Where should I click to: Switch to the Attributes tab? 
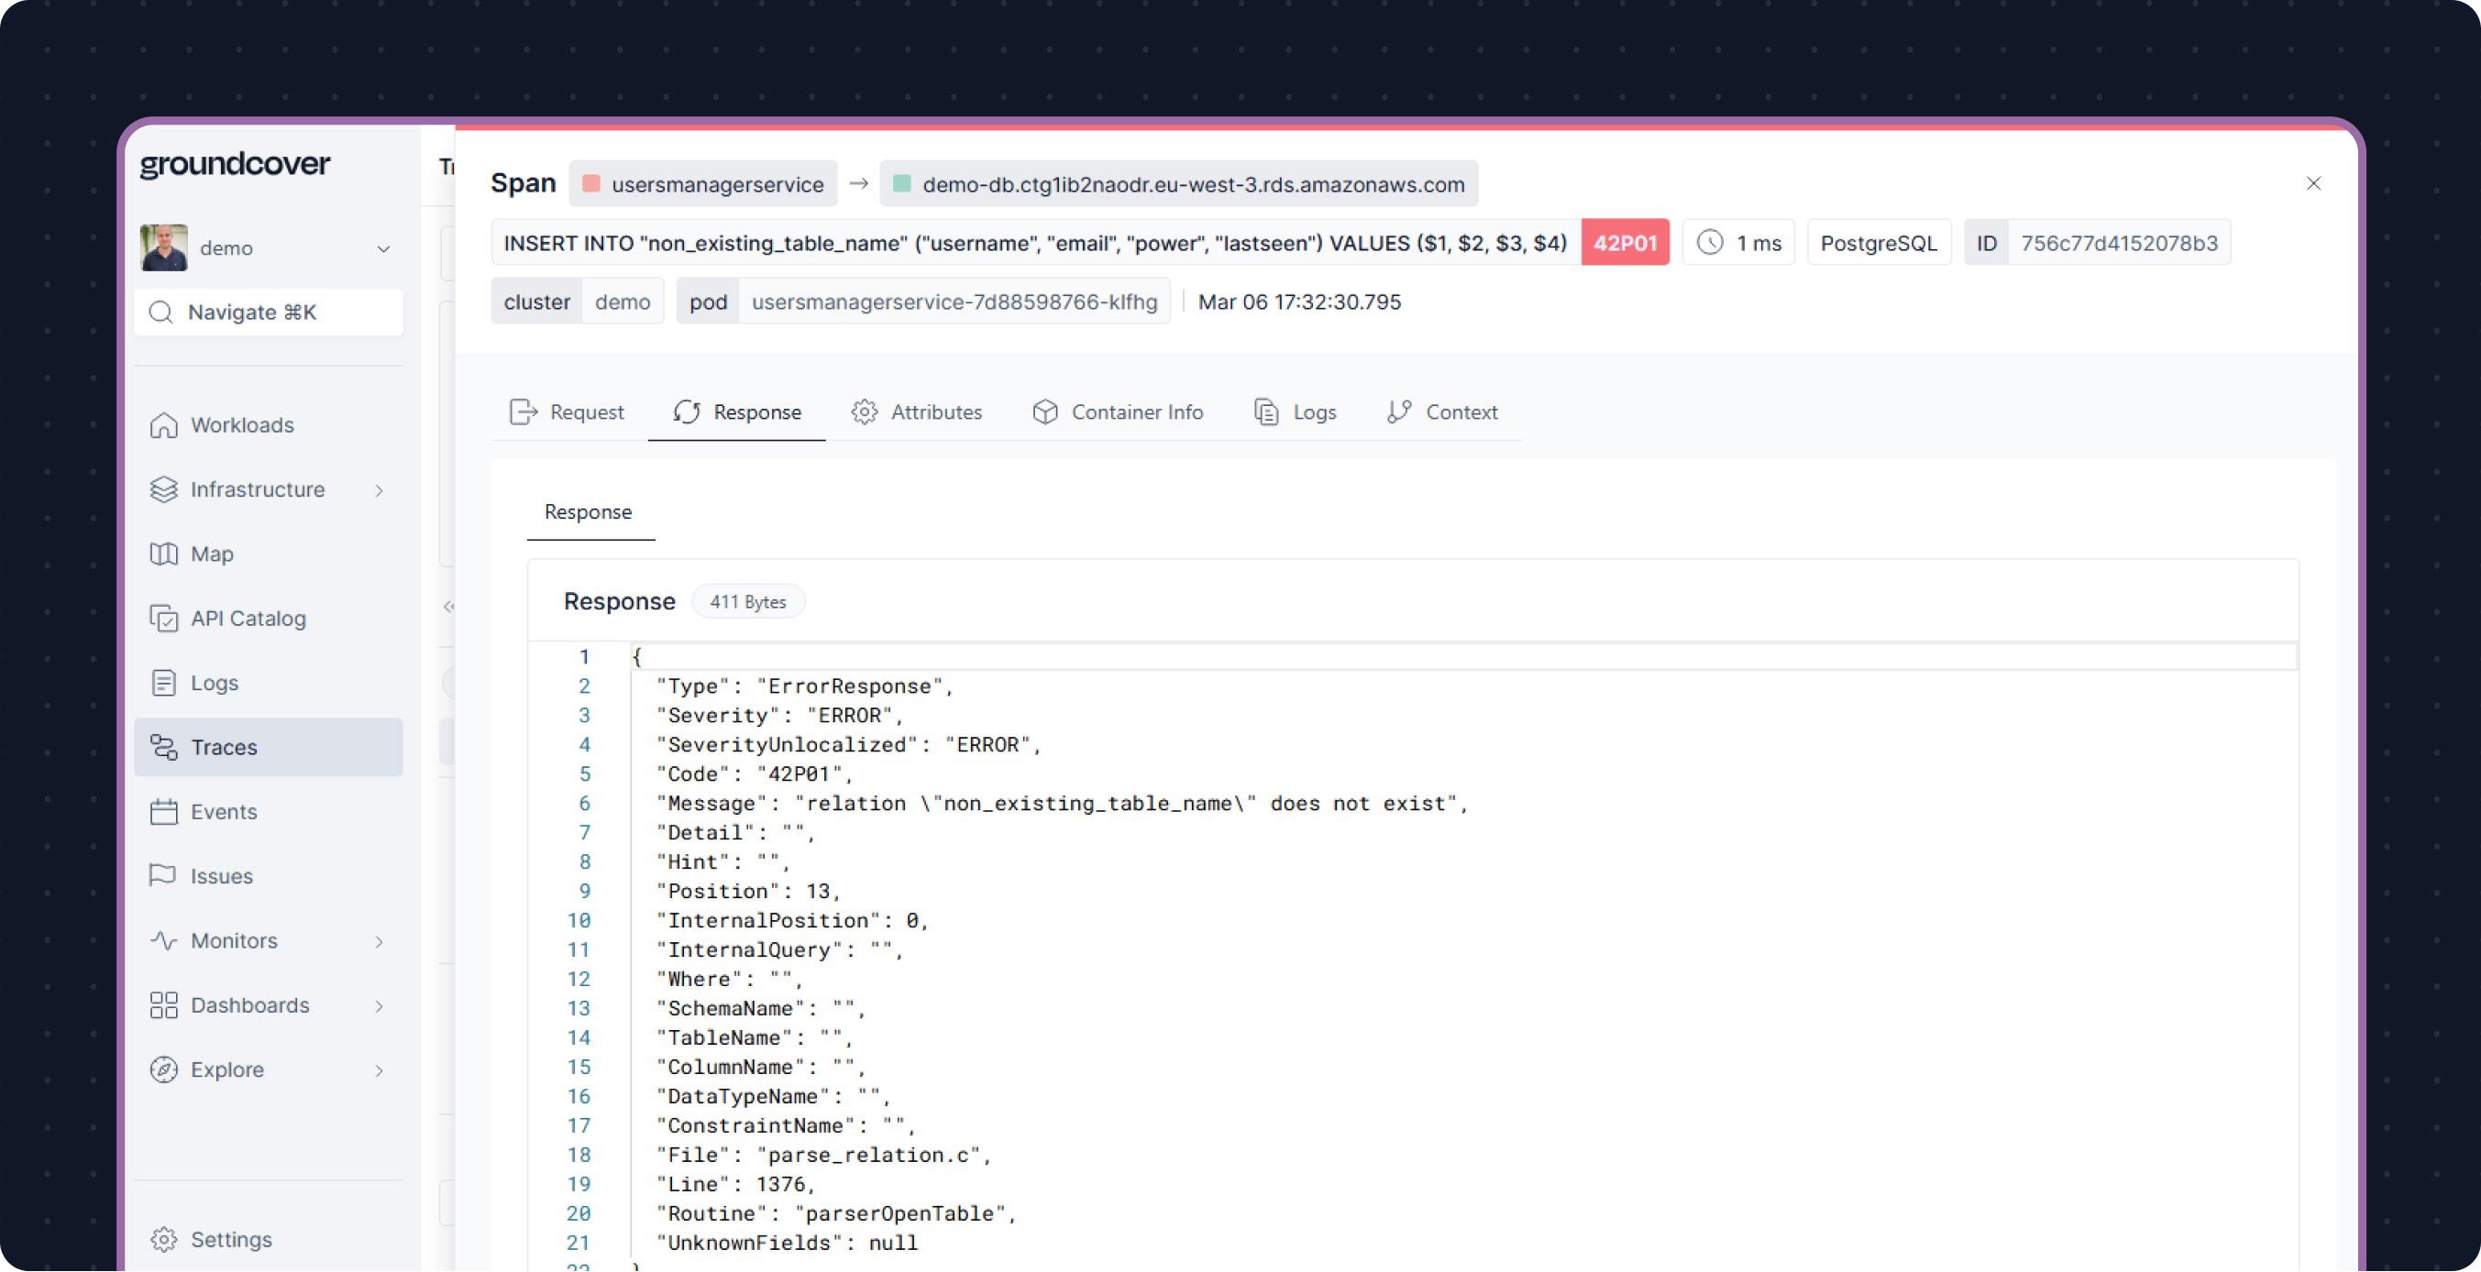pyautogui.click(x=917, y=412)
